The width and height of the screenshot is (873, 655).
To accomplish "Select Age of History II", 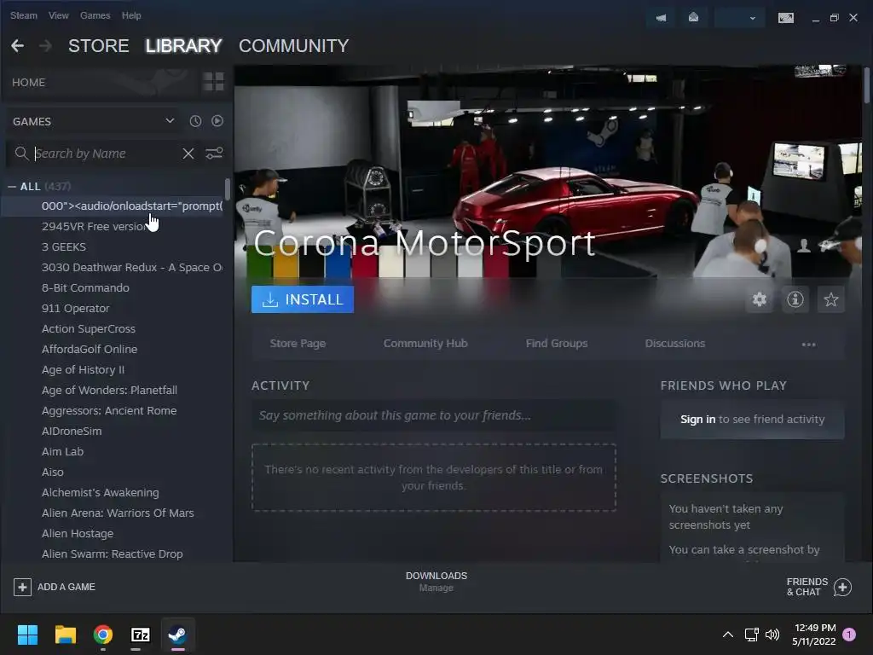I will [83, 370].
